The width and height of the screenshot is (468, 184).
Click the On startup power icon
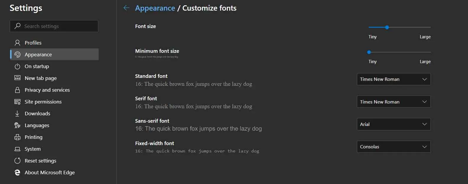click(x=17, y=66)
